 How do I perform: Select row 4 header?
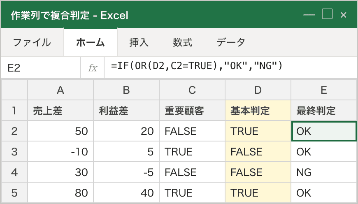(14, 172)
